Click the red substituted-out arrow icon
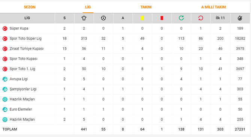The height and width of the screenshot is (137, 251). click(201, 18)
